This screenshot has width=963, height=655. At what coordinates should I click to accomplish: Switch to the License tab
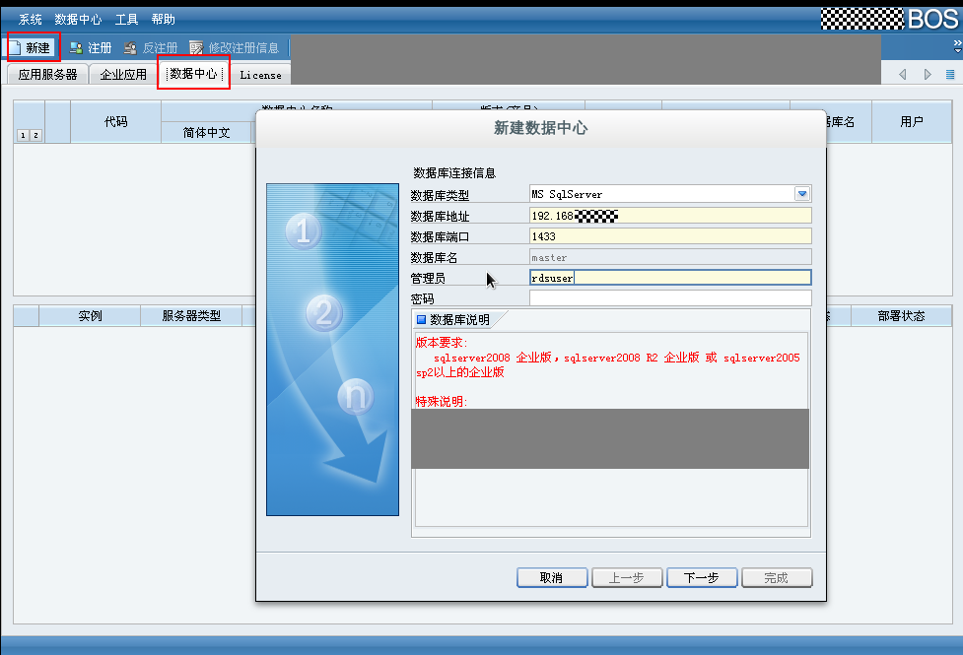(x=260, y=75)
